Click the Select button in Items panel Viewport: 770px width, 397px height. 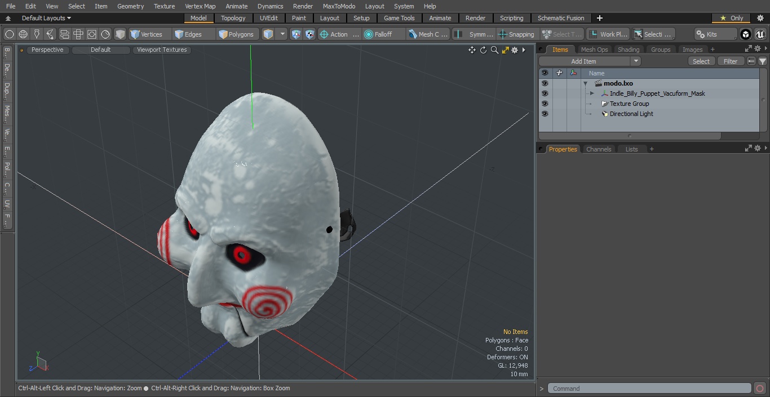click(701, 61)
